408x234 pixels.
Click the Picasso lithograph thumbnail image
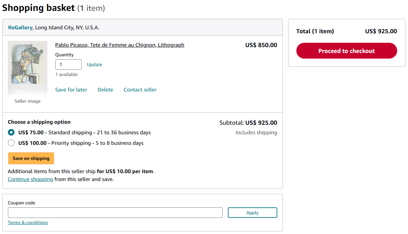[x=28, y=67]
